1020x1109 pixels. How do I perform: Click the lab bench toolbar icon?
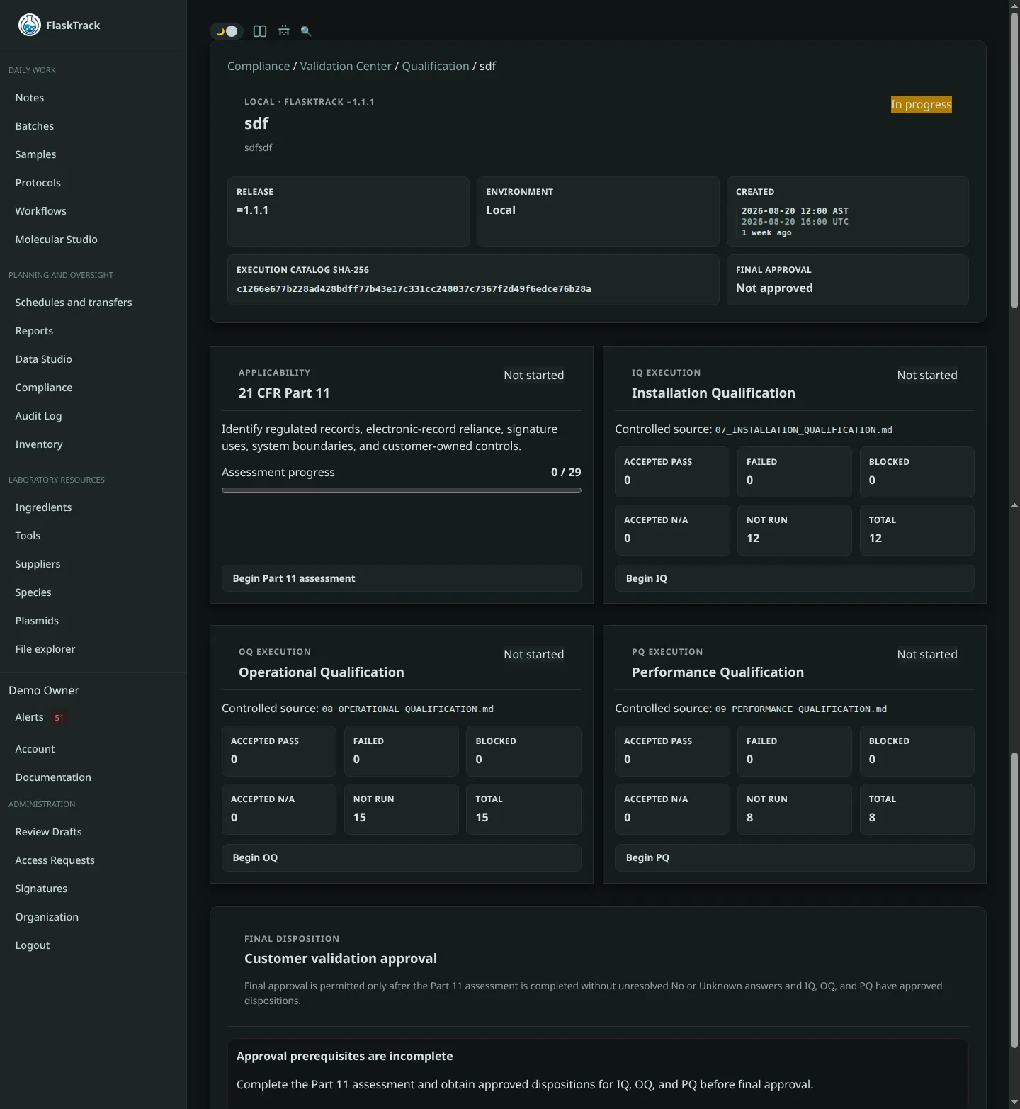[x=284, y=31]
